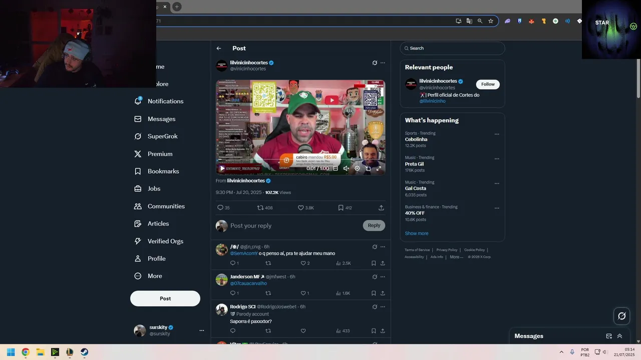Open Messages in the sidebar
641x360 pixels.
coord(155,119)
